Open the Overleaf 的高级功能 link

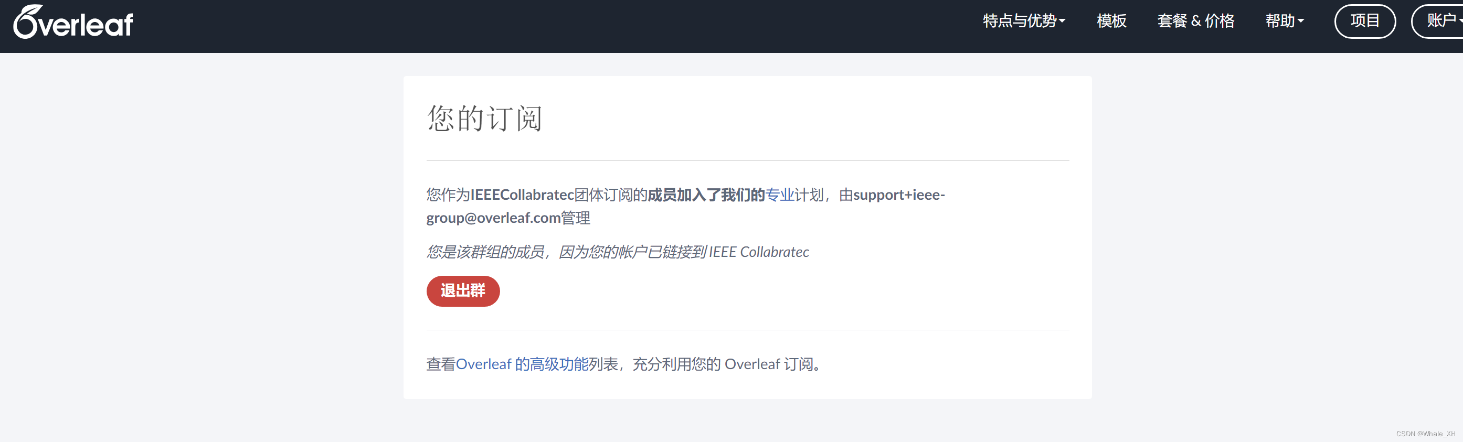[x=522, y=364]
